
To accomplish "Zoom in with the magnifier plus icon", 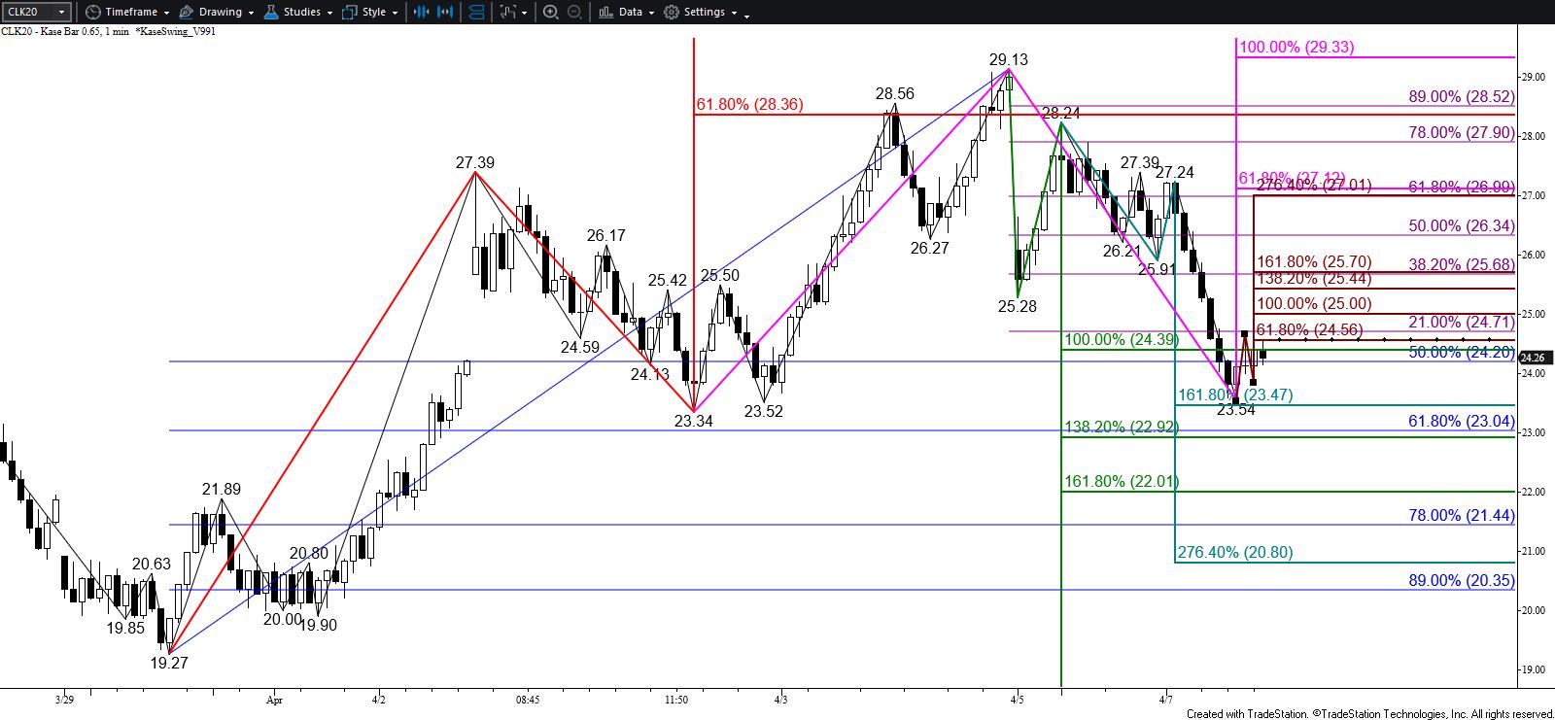I will pyautogui.click(x=551, y=12).
